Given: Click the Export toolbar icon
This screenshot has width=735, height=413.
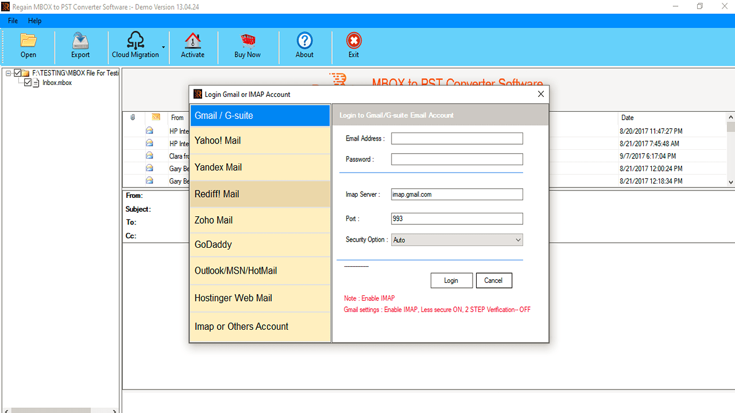Looking at the screenshot, I should [x=80, y=45].
